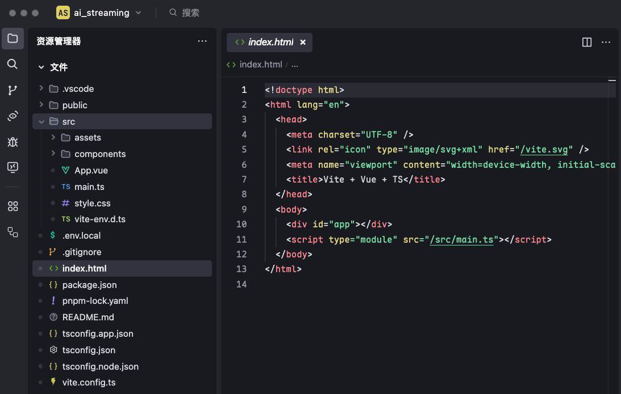
Task: Select the index.html tab
Action: [x=270, y=42]
